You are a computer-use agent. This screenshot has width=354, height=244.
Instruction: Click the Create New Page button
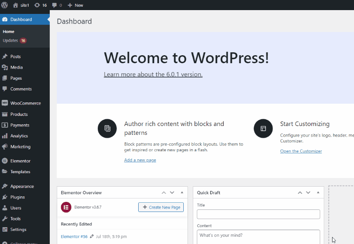161,207
